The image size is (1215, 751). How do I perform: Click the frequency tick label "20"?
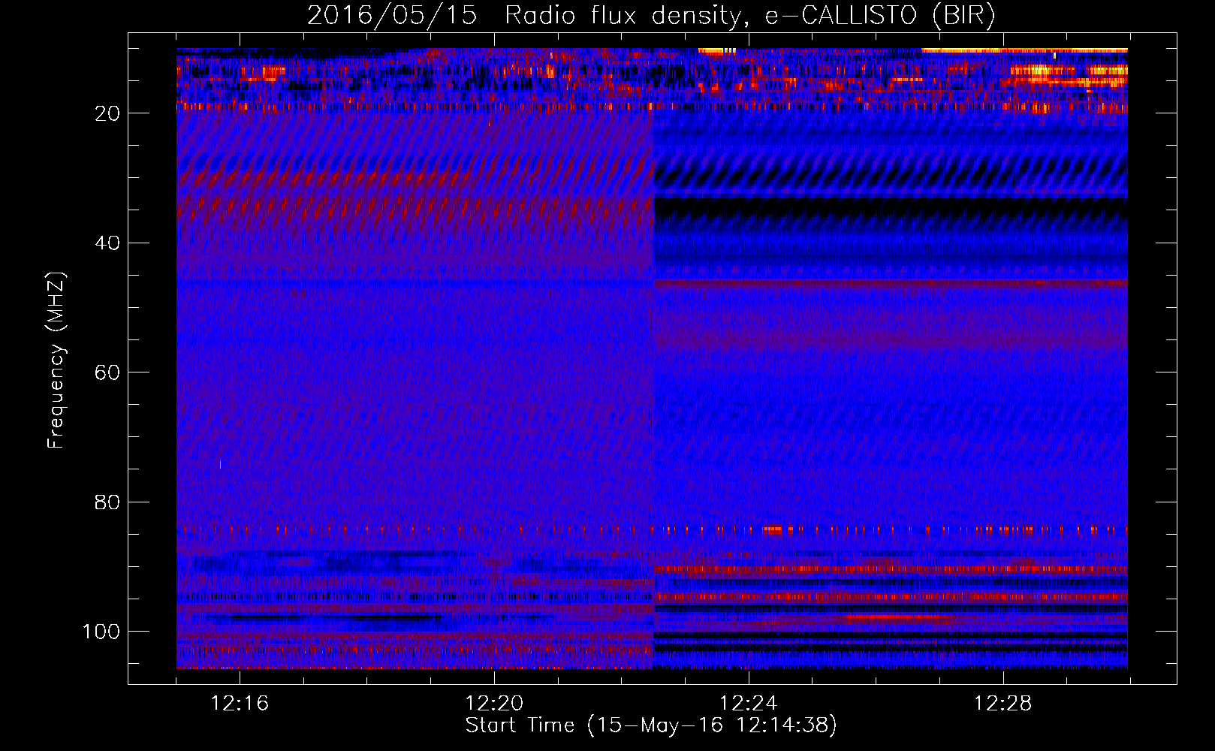tap(108, 113)
